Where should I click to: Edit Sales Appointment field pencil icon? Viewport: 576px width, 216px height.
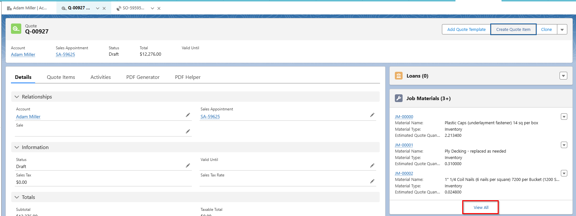coord(372,115)
